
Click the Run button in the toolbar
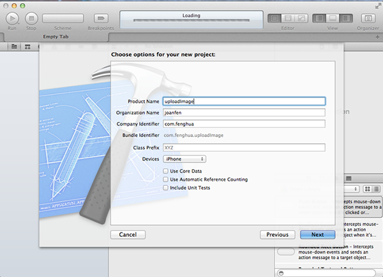click(x=12, y=18)
